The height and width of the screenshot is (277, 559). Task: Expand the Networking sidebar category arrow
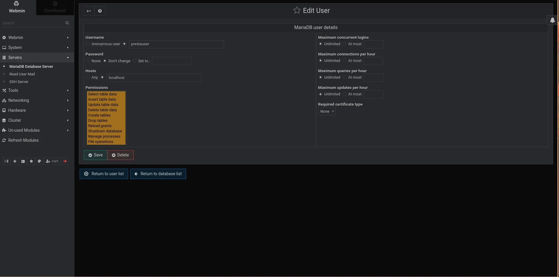point(68,101)
